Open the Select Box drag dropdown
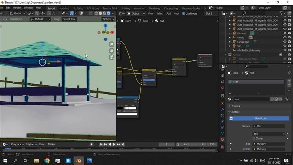The width and height of the screenshot is (293, 165). click(70, 19)
